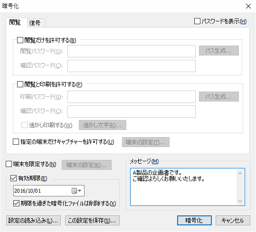Toggle パスワードを表示 checkbox
The image size is (256, 232).
click(197, 21)
